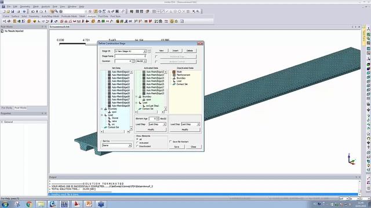The height and width of the screenshot is (208, 371).
Task: Open the Window menu
Action: click(72, 6)
